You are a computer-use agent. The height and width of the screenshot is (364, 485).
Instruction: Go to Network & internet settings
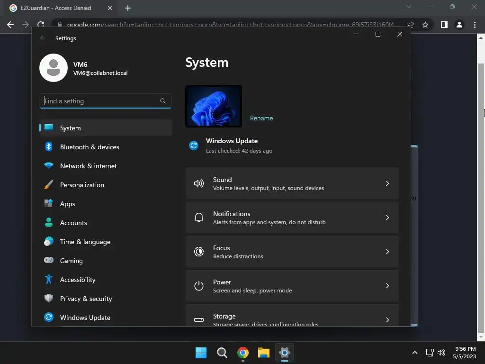click(106, 166)
